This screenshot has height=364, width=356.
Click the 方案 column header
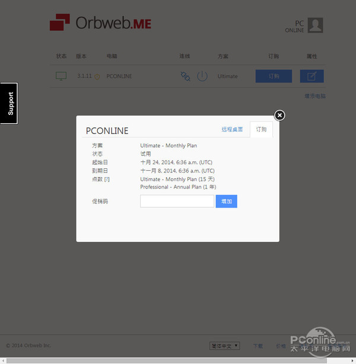pyautogui.click(x=223, y=56)
